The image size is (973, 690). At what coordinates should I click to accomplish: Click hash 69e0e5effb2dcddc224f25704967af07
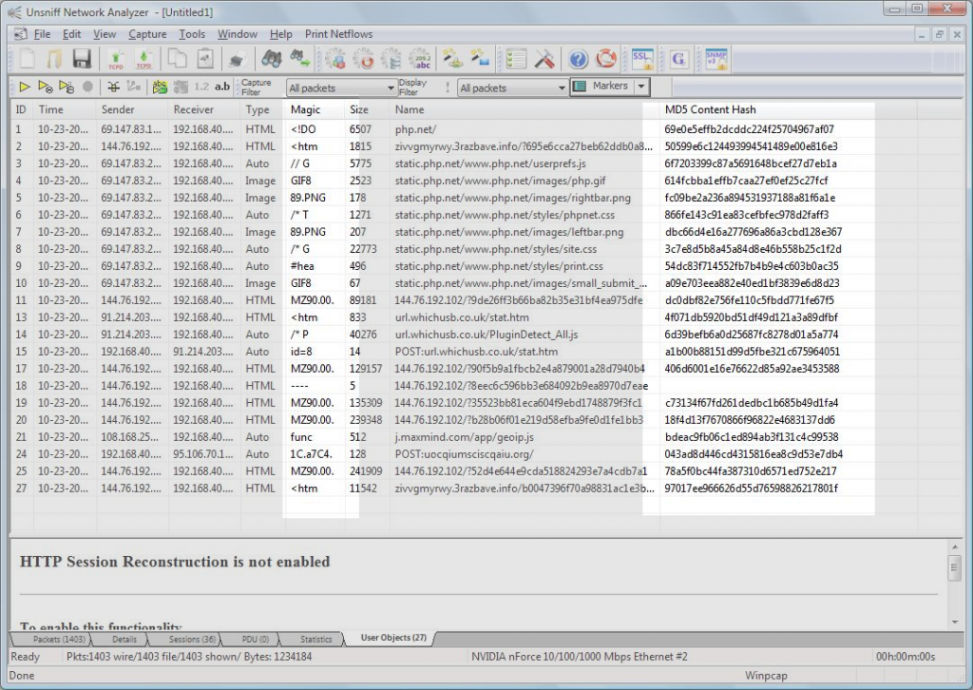[x=749, y=129]
